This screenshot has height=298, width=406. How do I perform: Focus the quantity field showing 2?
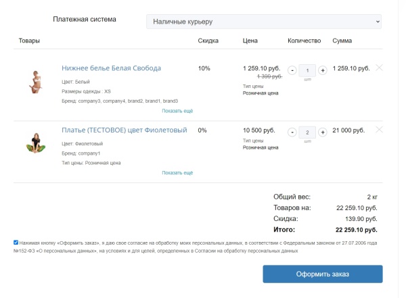307,132
